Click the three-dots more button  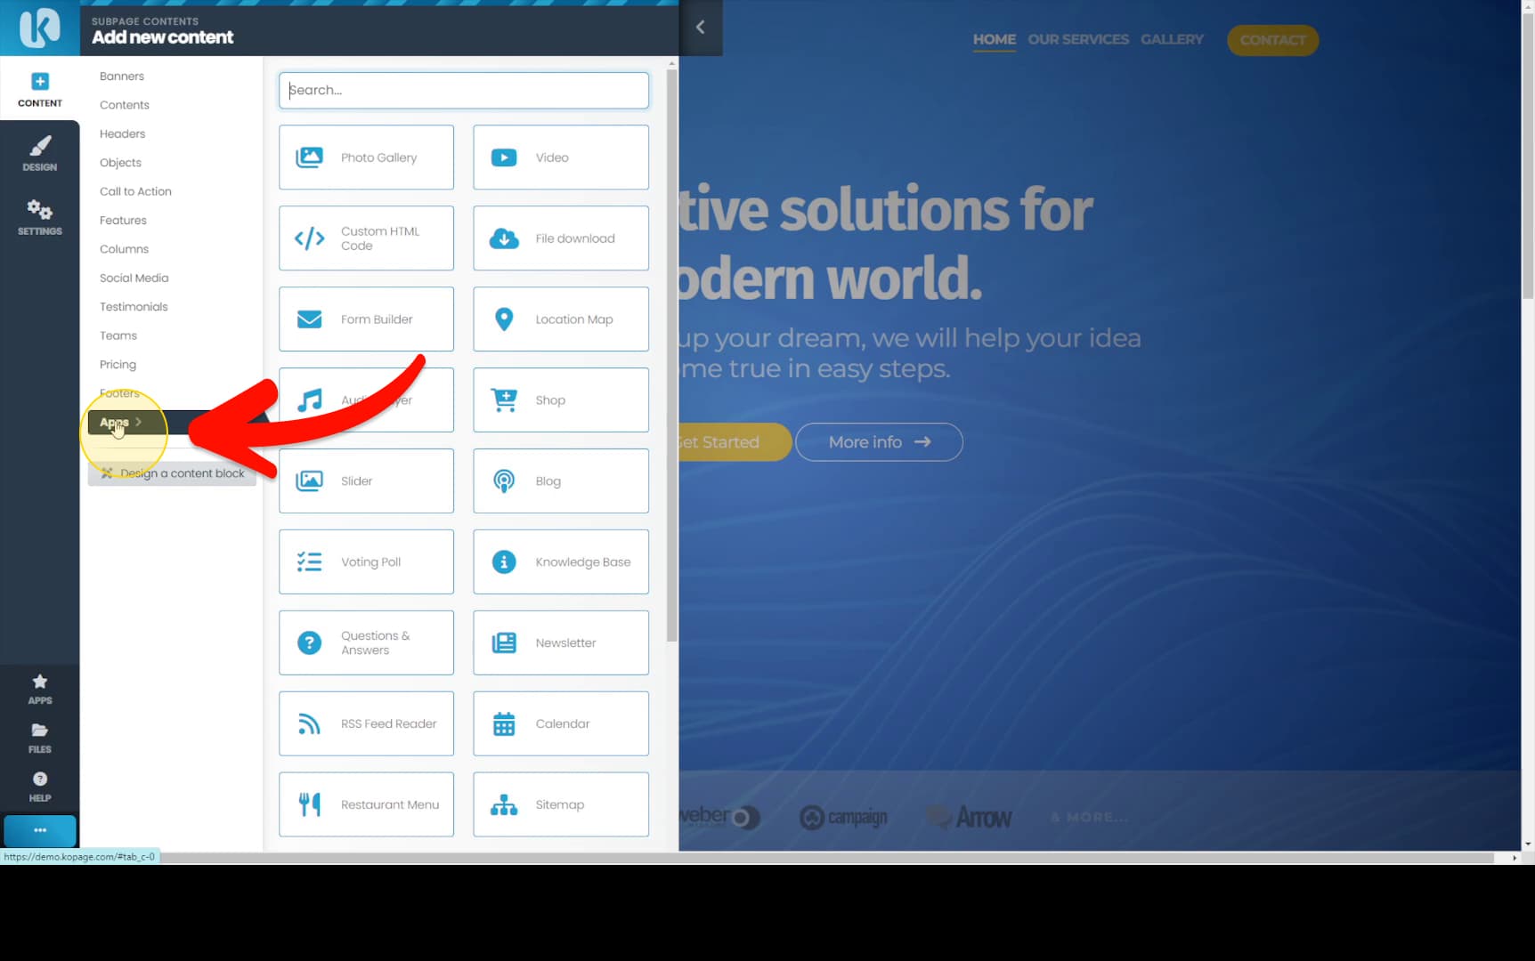[39, 830]
